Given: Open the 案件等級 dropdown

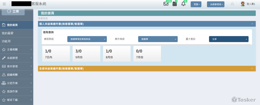Looking at the screenshot, I should (158, 39).
